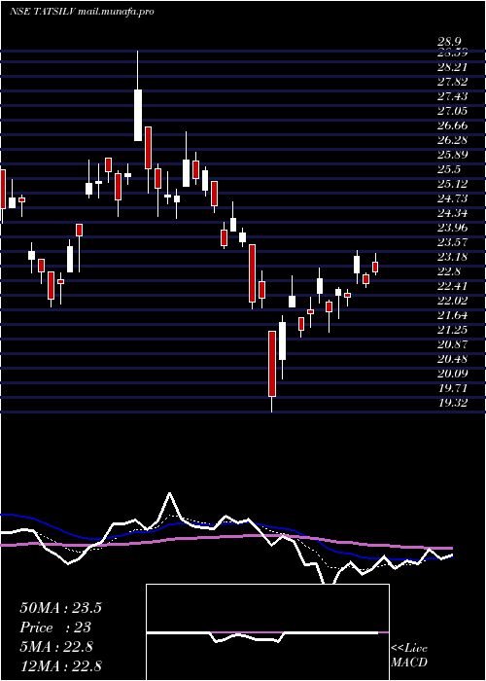
Task: Click the <<Live MACD label
Action: pos(409,656)
